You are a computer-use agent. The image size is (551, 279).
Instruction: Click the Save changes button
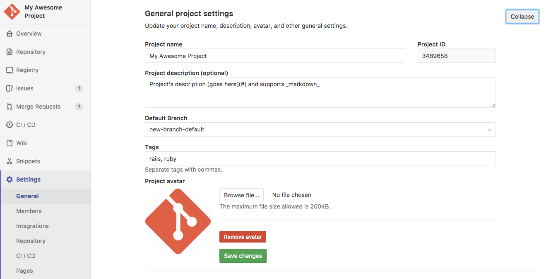coord(243,256)
